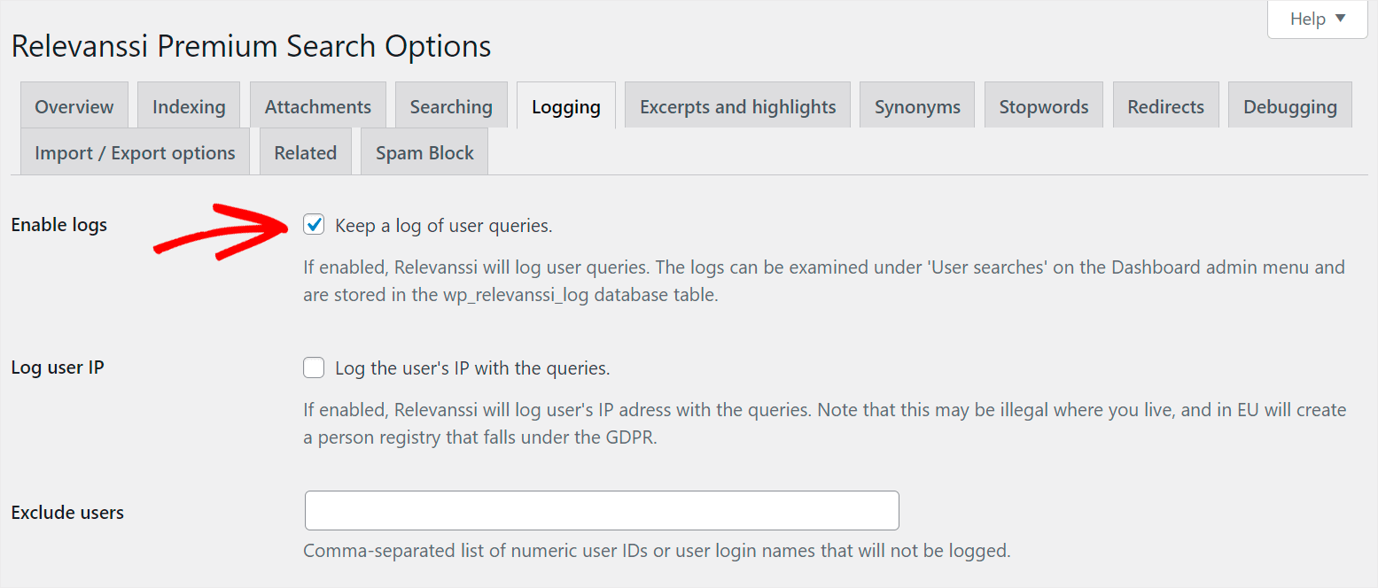Image resolution: width=1378 pixels, height=588 pixels.
Task: Click the Help dropdown arrow
Action: click(1340, 19)
